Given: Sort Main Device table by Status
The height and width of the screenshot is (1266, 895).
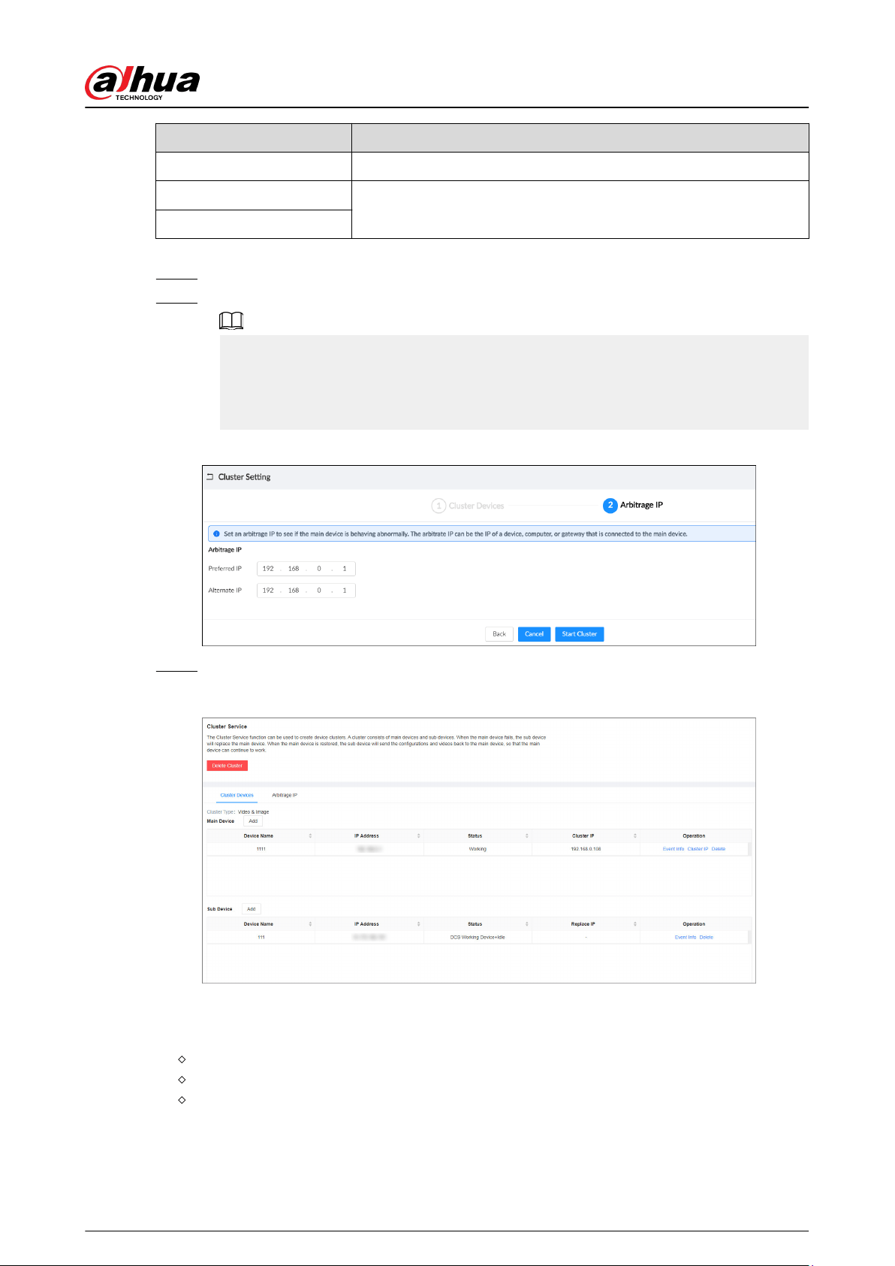Looking at the screenshot, I should [527, 836].
